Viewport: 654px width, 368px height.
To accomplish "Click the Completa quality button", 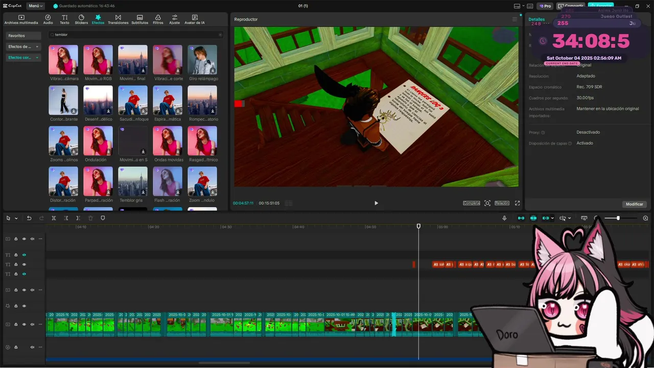I will click(472, 203).
